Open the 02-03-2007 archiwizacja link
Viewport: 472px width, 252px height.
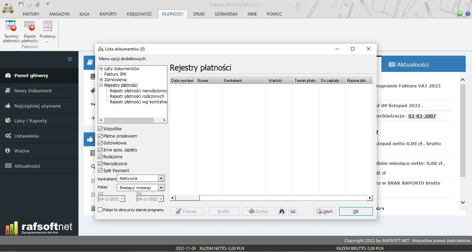point(422,116)
